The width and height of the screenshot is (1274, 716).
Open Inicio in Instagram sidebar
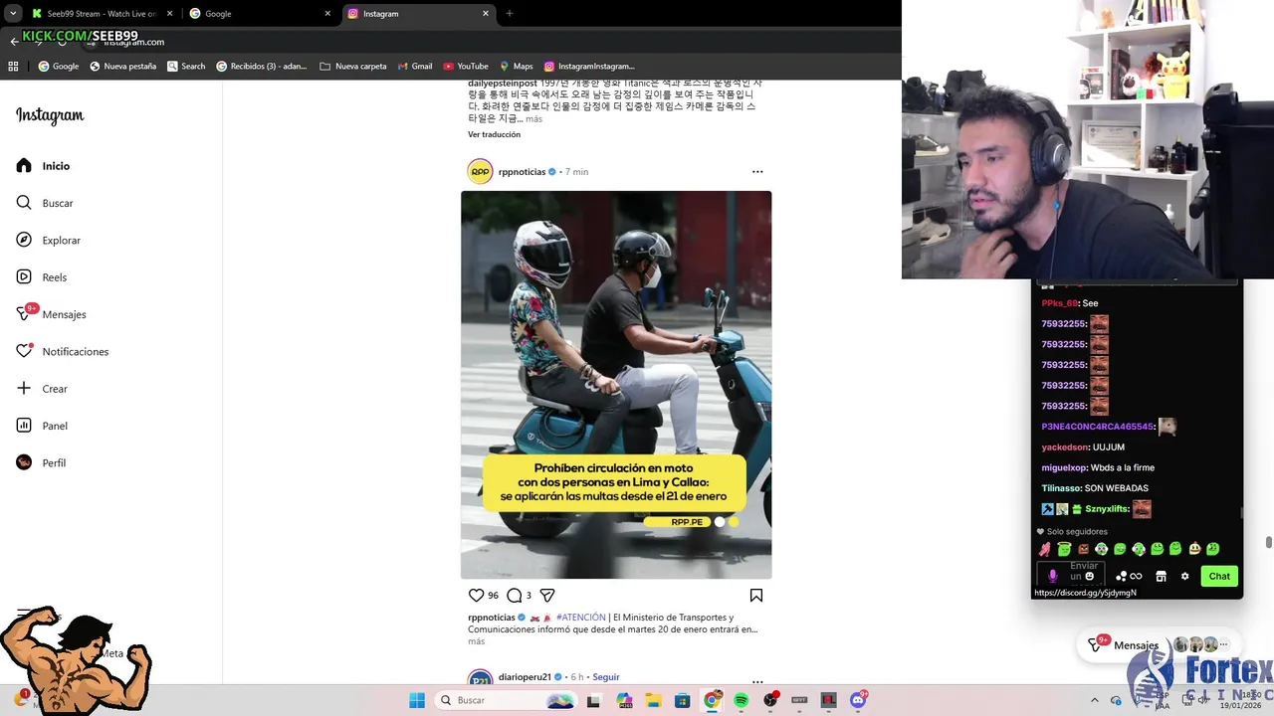pos(43,166)
